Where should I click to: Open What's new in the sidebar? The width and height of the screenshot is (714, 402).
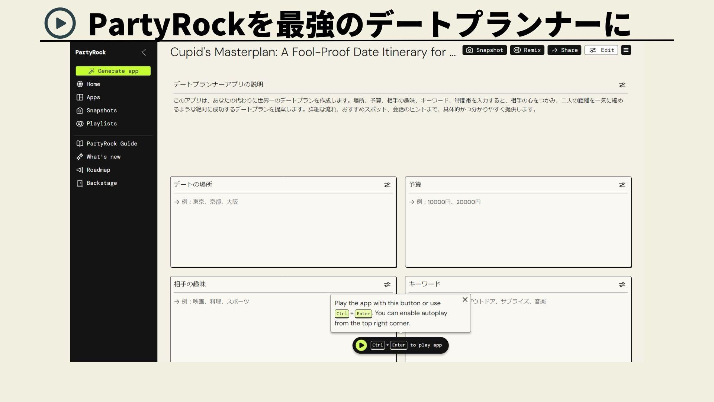(x=103, y=157)
